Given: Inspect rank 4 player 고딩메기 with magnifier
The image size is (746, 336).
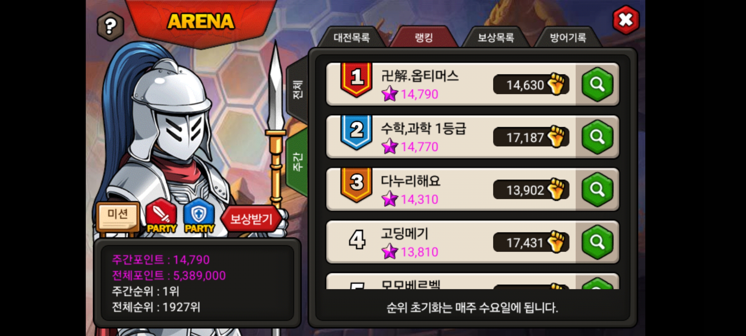Looking at the screenshot, I should pos(597,242).
